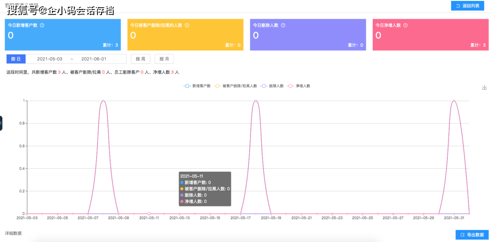Switch to 按月 monthly view

164,59
